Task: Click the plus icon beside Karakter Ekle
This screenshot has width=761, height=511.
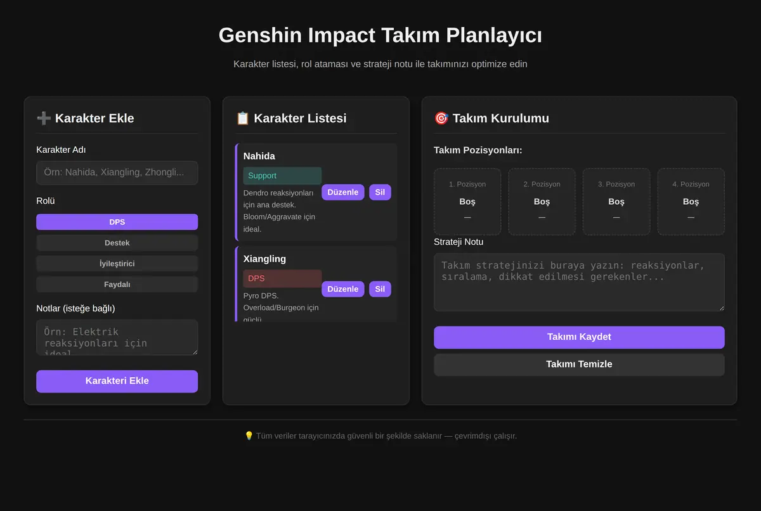Action: pos(44,118)
